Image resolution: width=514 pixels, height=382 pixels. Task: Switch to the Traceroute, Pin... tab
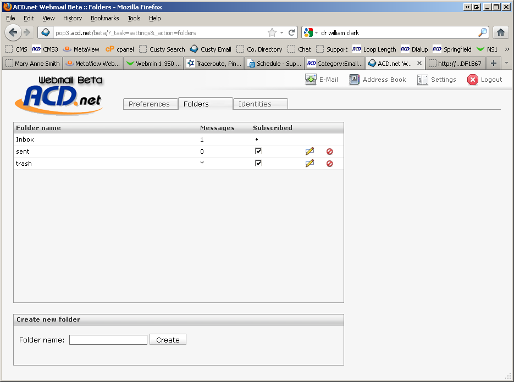click(x=214, y=63)
